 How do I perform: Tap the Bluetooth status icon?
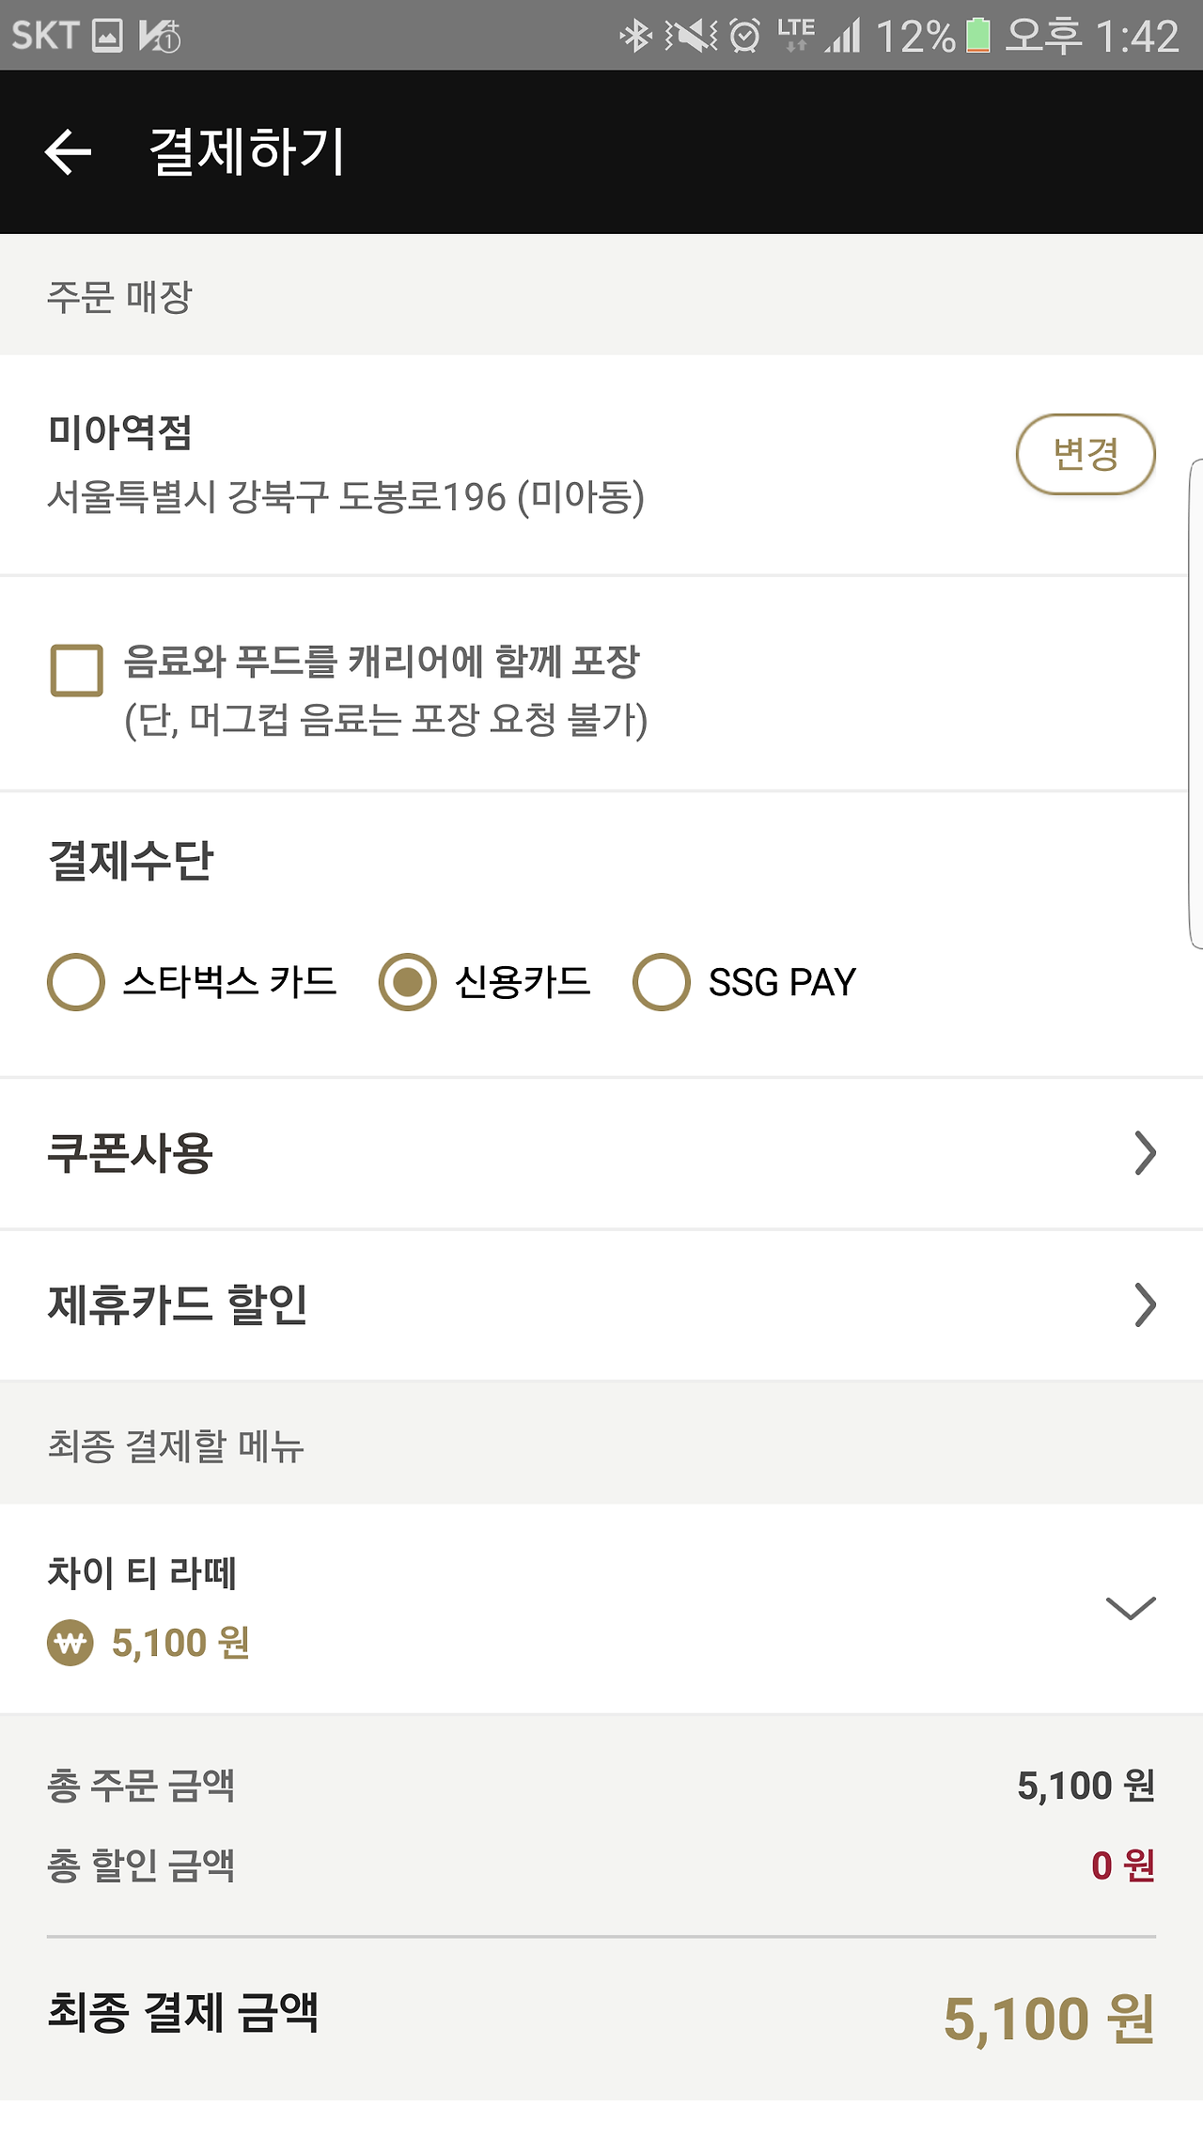(x=636, y=36)
